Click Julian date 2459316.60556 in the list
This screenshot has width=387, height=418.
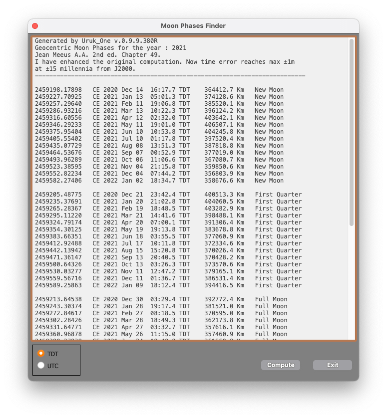click(x=58, y=118)
